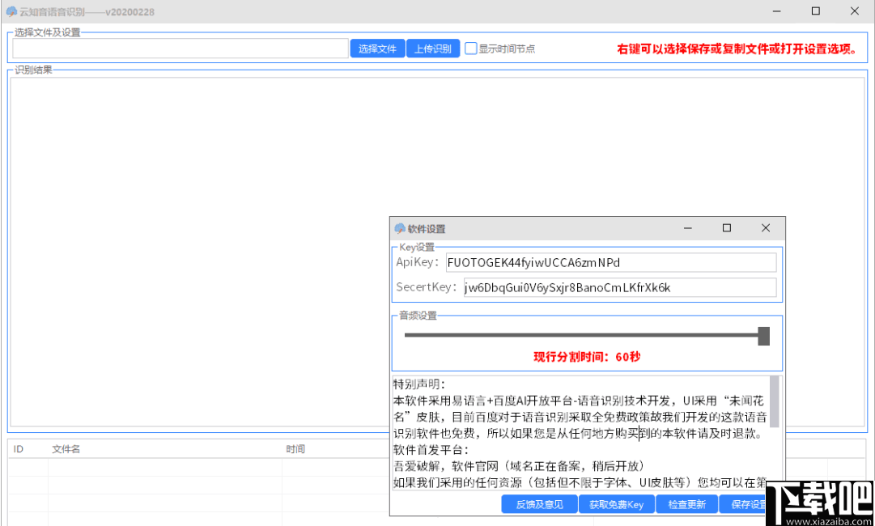This screenshot has width=875, height=526.
Task: Click the ApiKey input field
Action: [x=610, y=262]
